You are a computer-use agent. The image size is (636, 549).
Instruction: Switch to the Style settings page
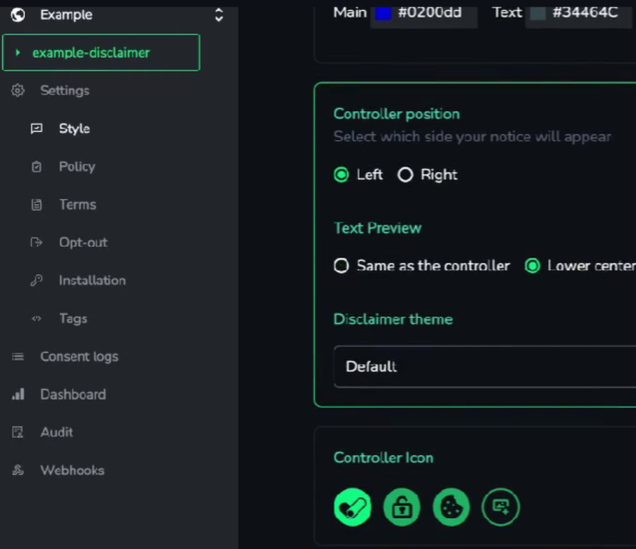[74, 129]
